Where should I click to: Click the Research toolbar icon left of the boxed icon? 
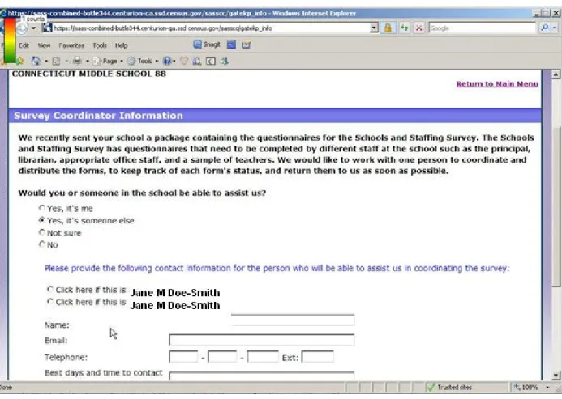pos(197,62)
